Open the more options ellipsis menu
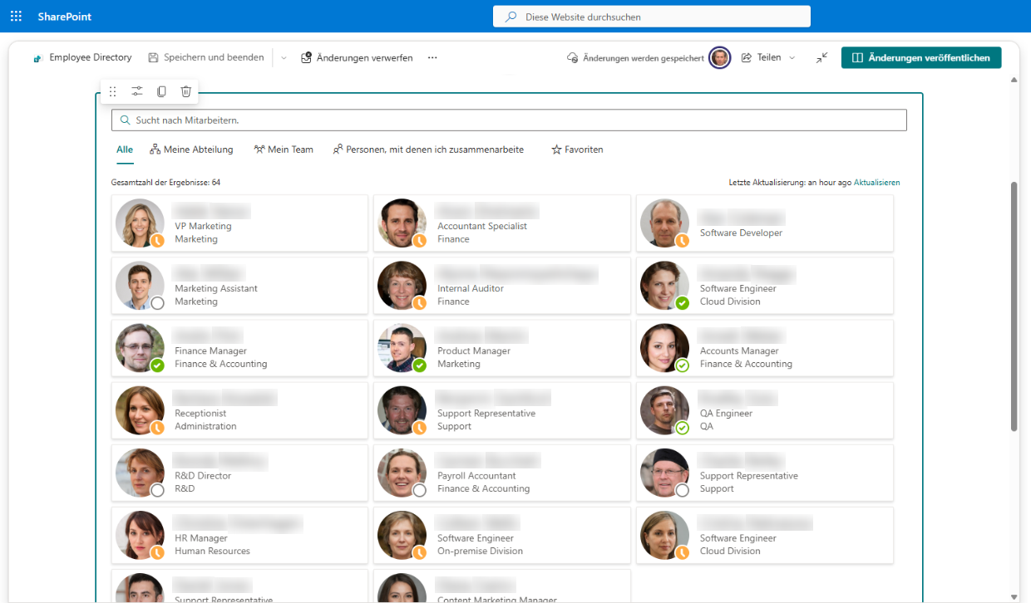This screenshot has height=603, width=1031. [x=432, y=58]
